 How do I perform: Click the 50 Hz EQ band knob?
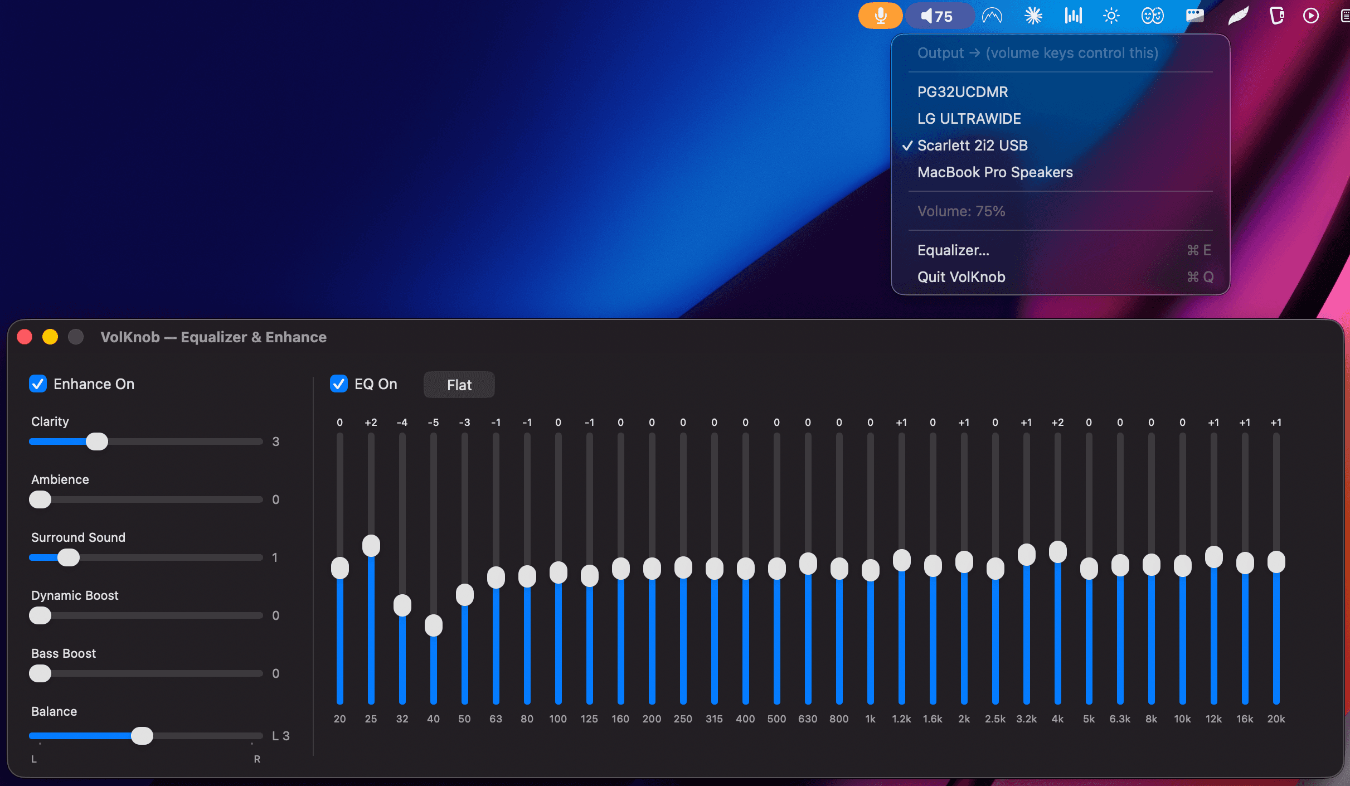[465, 595]
